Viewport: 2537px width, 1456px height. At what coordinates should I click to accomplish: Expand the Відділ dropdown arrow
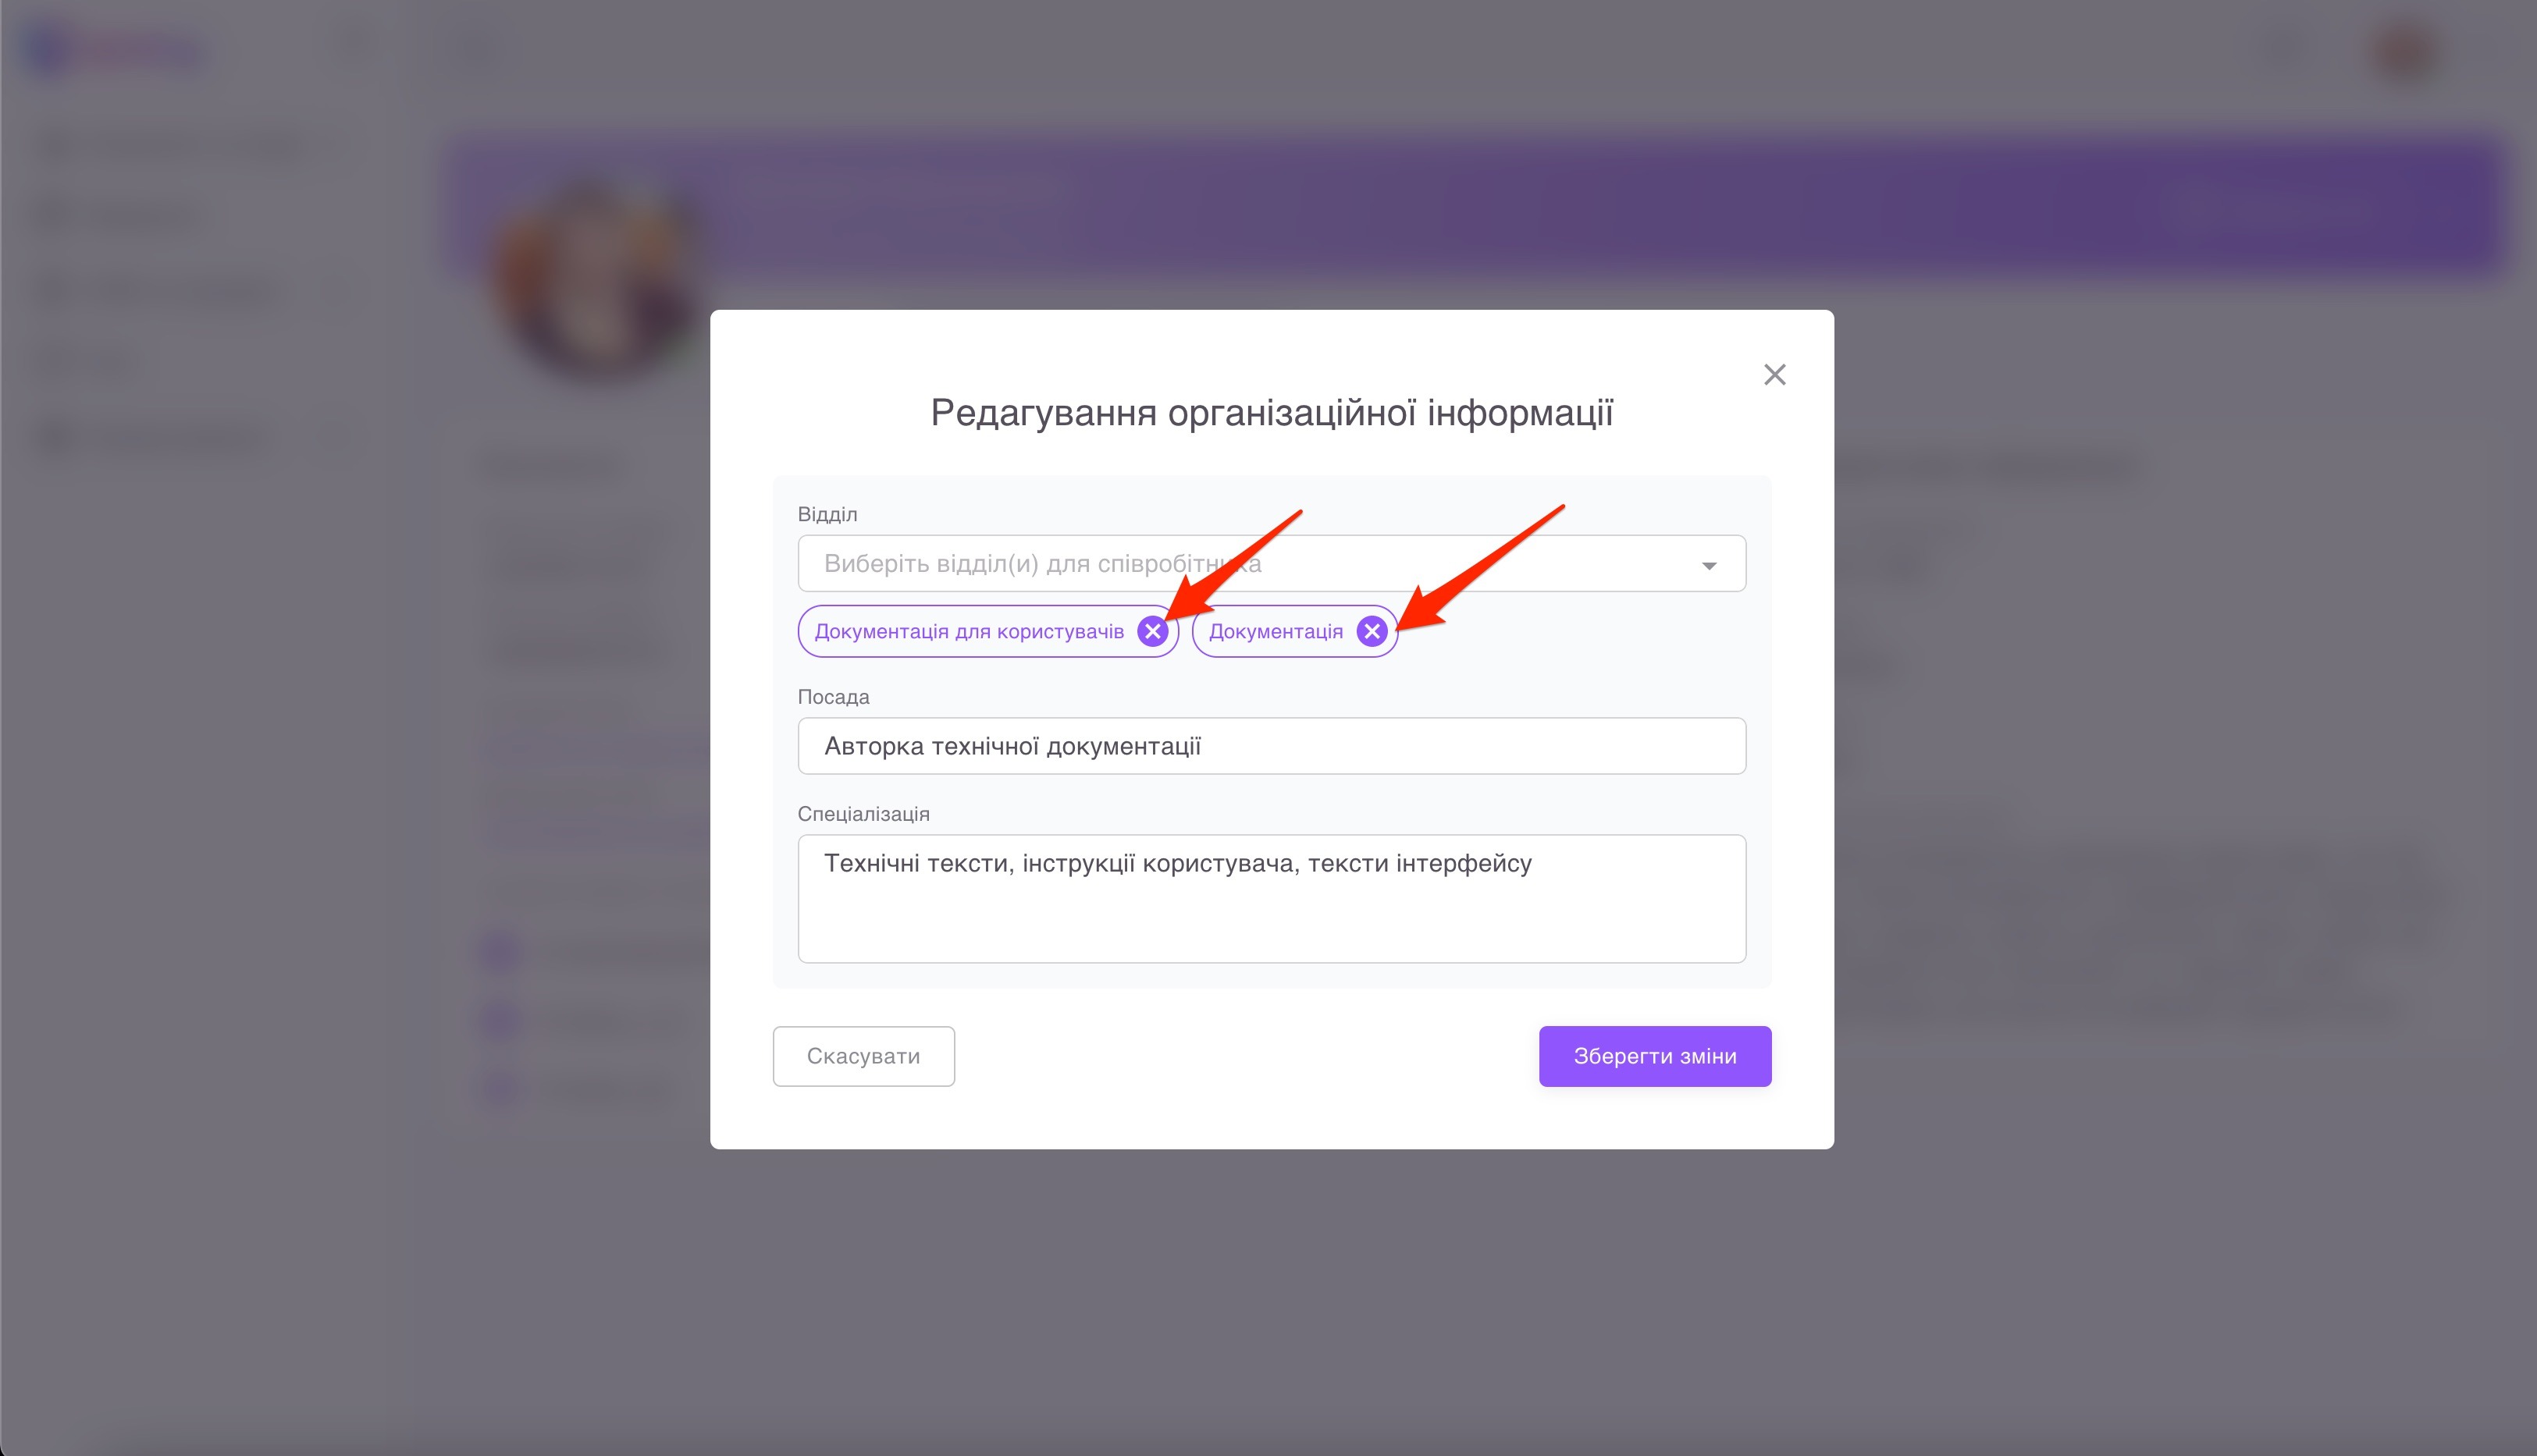point(1709,565)
